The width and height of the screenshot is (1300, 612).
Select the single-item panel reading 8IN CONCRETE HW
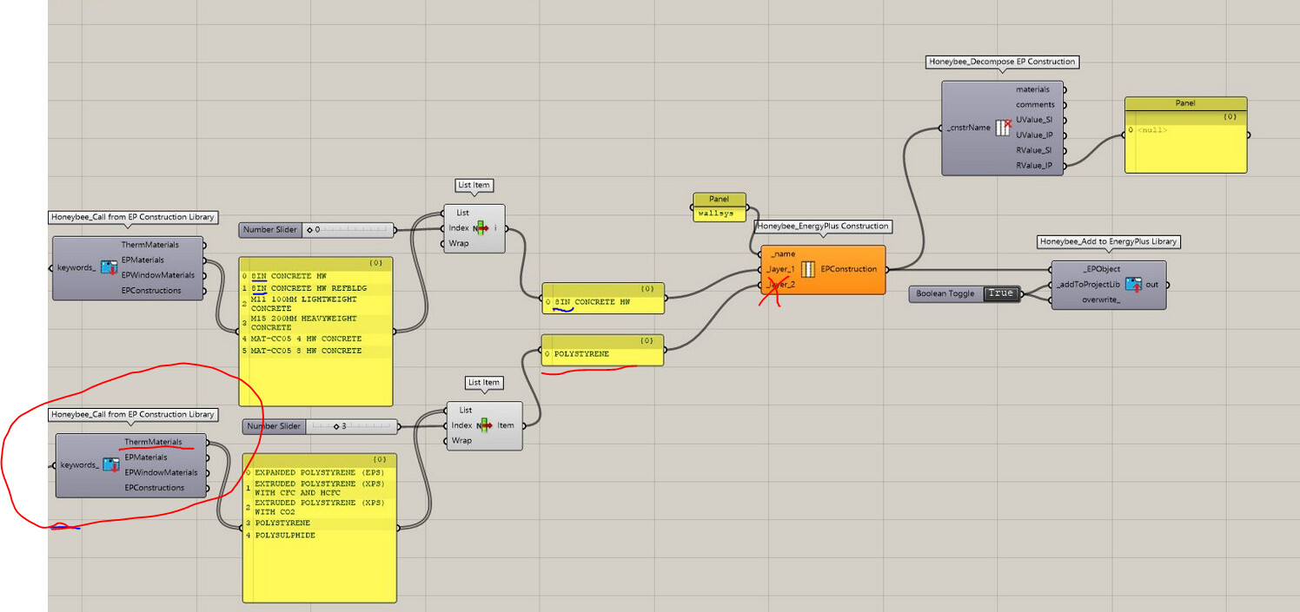click(x=602, y=298)
